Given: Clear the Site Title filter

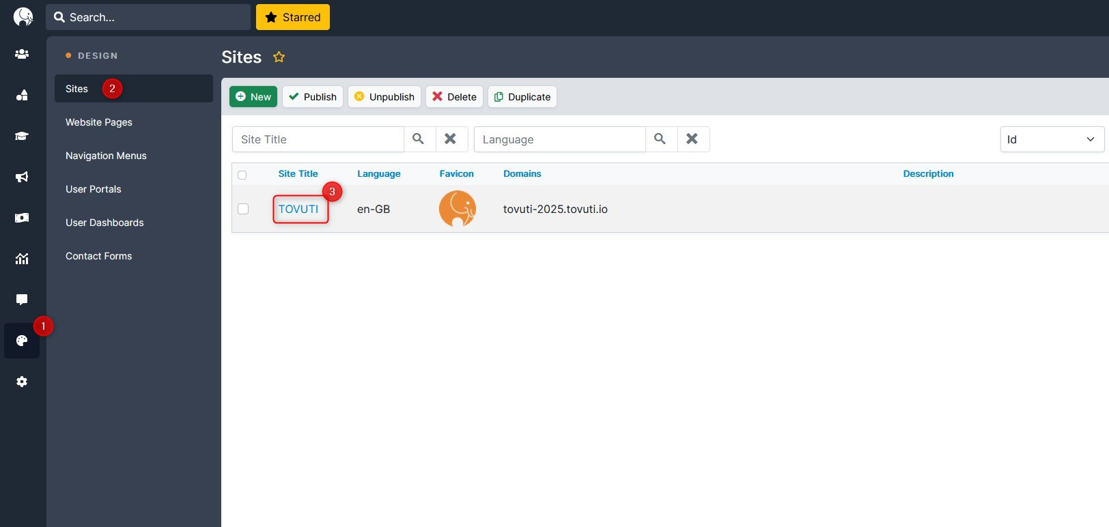Looking at the screenshot, I should 451,139.
